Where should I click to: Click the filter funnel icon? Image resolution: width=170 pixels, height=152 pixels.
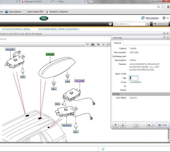click(x=168, y=34)
